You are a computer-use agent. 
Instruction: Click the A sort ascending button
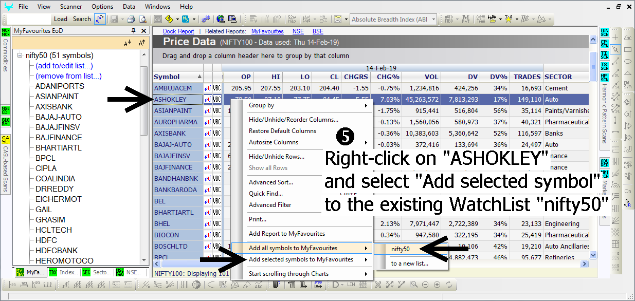142,44
